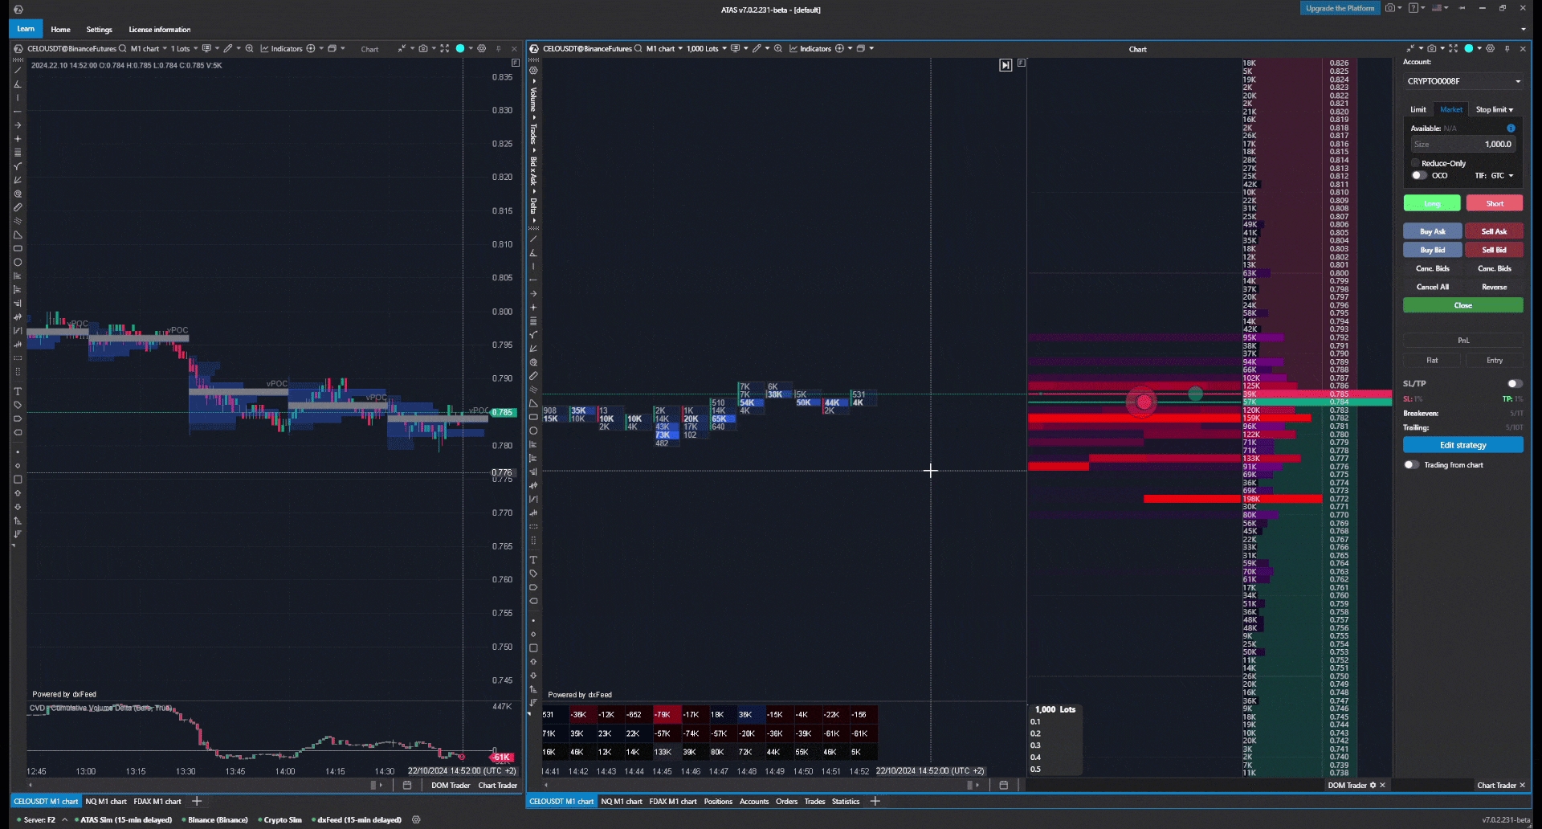Click the blue info icon next to Available
The width and height of the screenshot is (1542, 829).
pos(1511,129)
